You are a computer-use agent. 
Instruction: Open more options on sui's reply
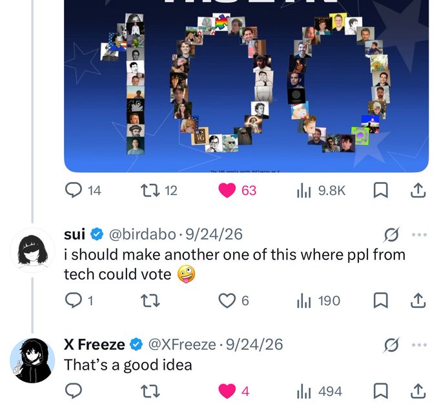[419, 234]
